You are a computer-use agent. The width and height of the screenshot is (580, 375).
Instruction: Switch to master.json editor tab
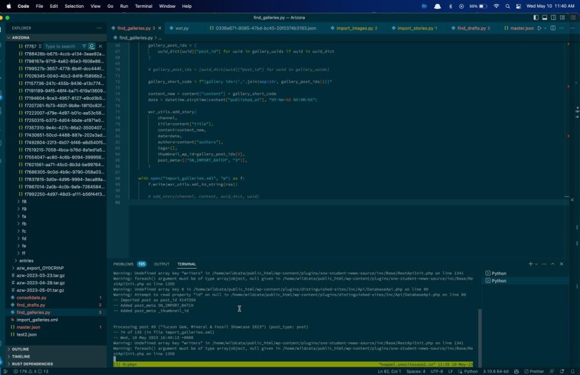[x=519, y=28]
